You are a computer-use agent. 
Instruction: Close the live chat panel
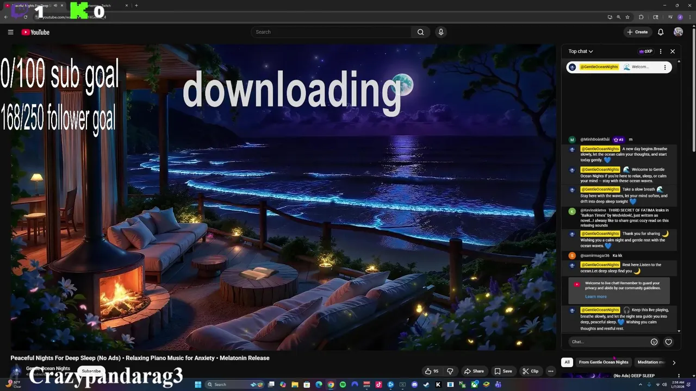click(x=673, y=52)
